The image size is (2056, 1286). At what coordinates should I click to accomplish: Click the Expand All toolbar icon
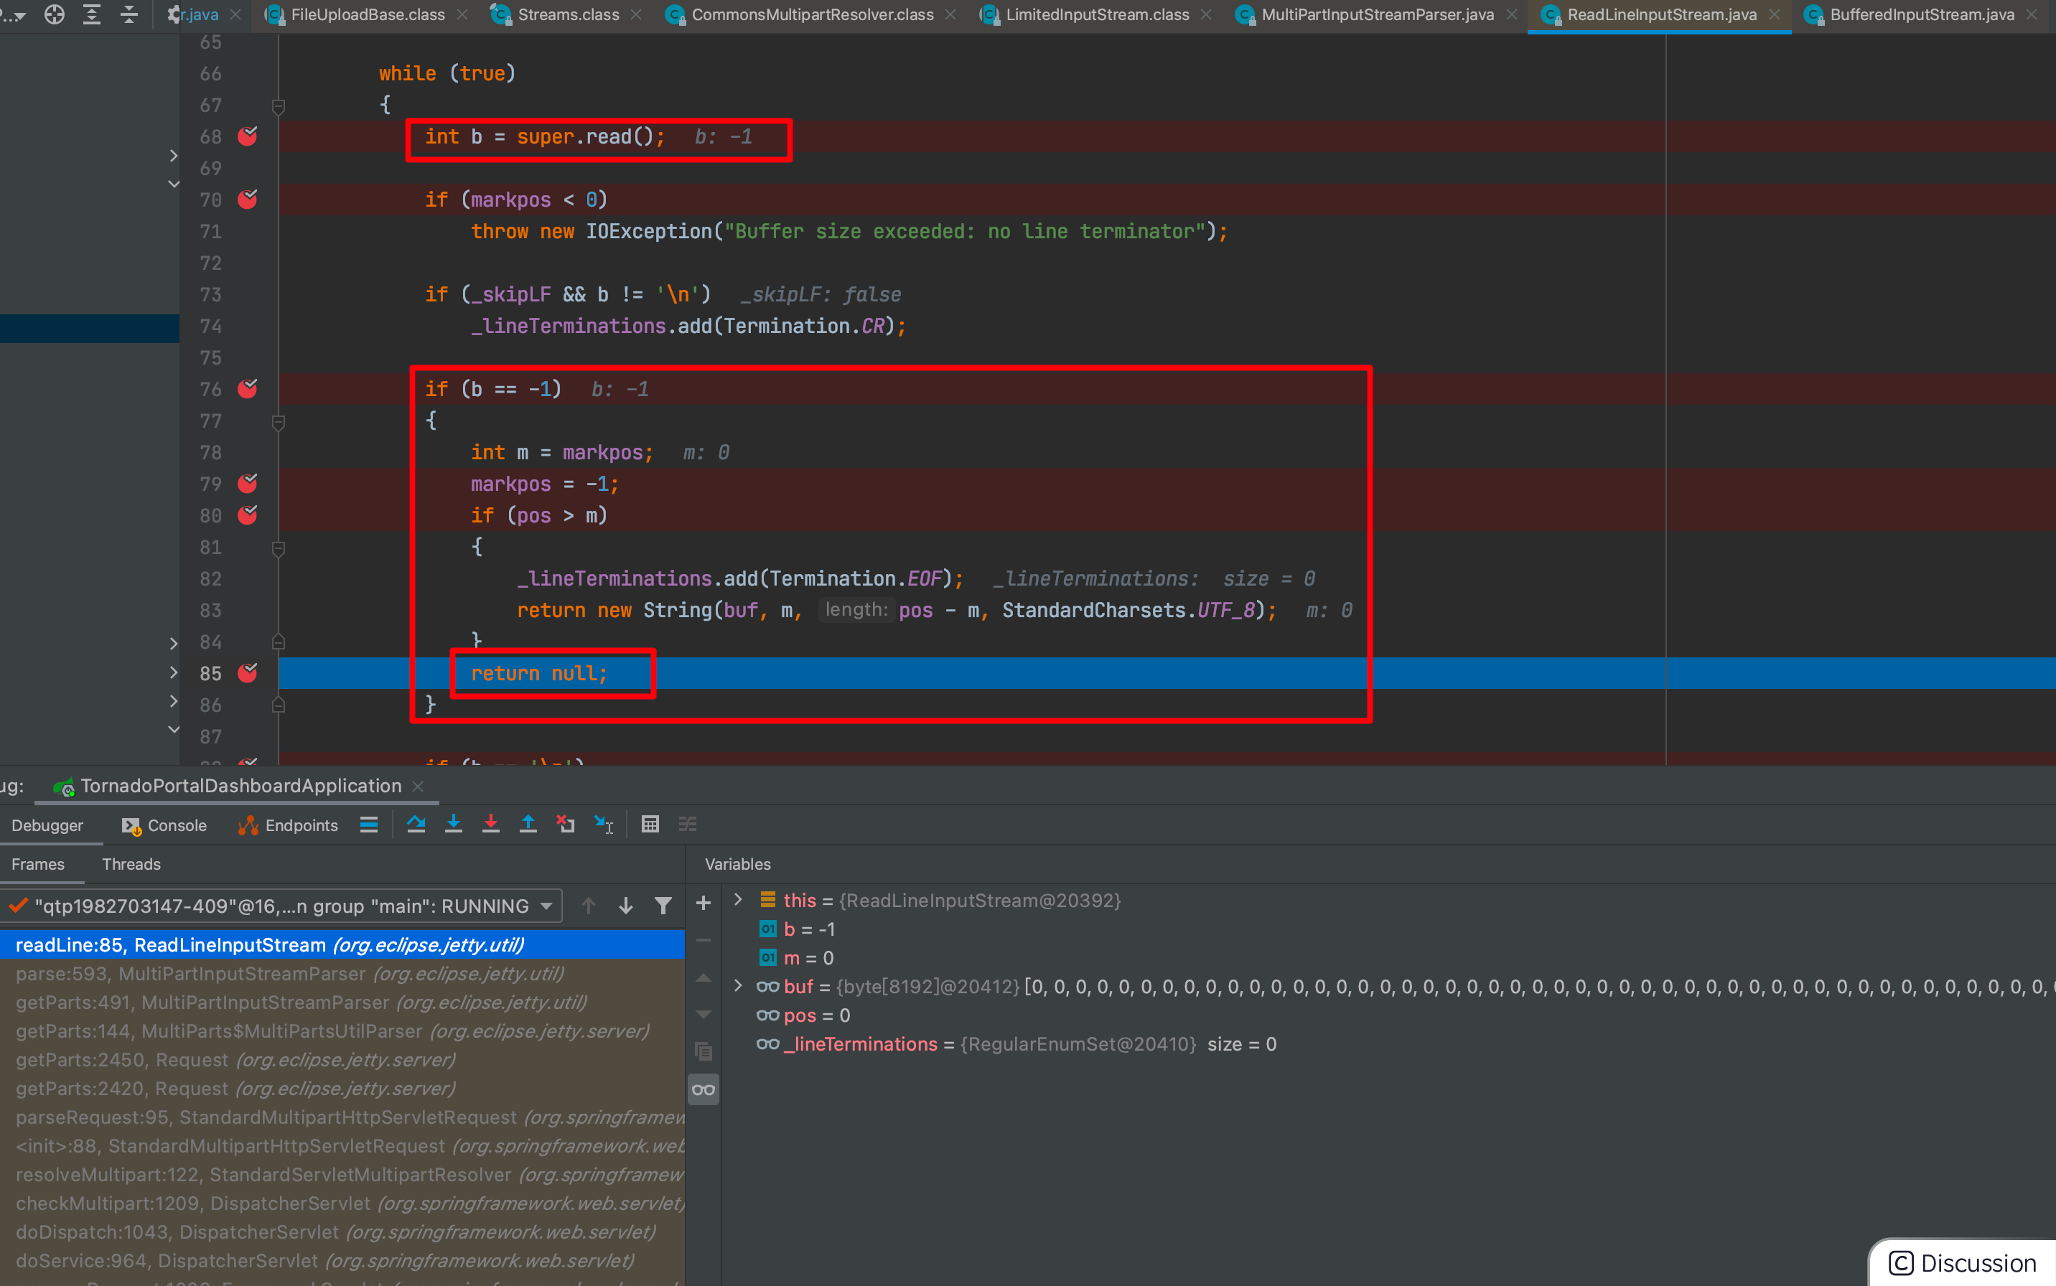click(x=92, y=14)
